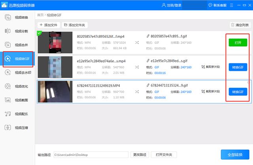Viewport: 253px width, 165px height.
Task: Click shuffle arrows icon in e12e95e7c2849 row
Action: (x=137, y=67)
